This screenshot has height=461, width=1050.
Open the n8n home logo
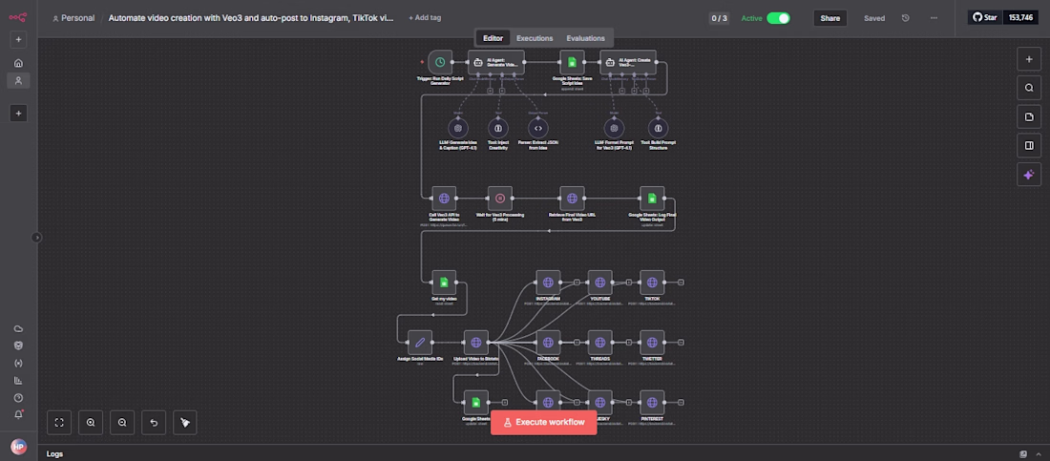(18, 17)
